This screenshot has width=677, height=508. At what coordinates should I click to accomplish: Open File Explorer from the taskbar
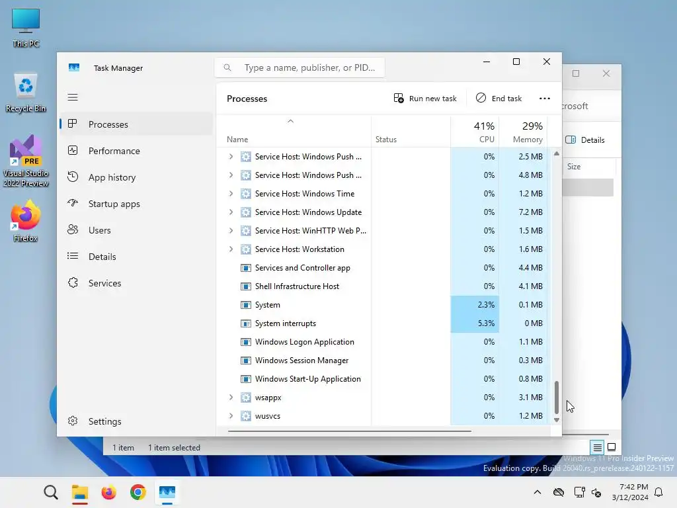pos(80,492)
